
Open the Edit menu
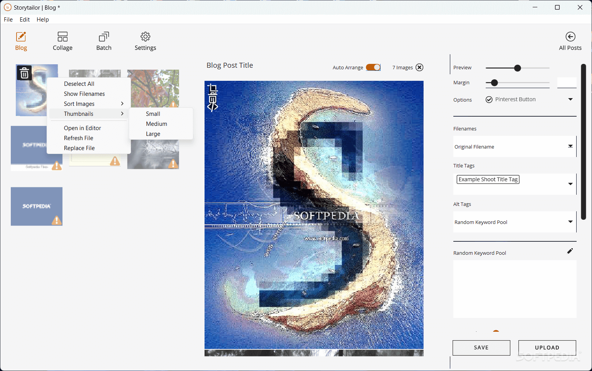[x=25, y=20]
